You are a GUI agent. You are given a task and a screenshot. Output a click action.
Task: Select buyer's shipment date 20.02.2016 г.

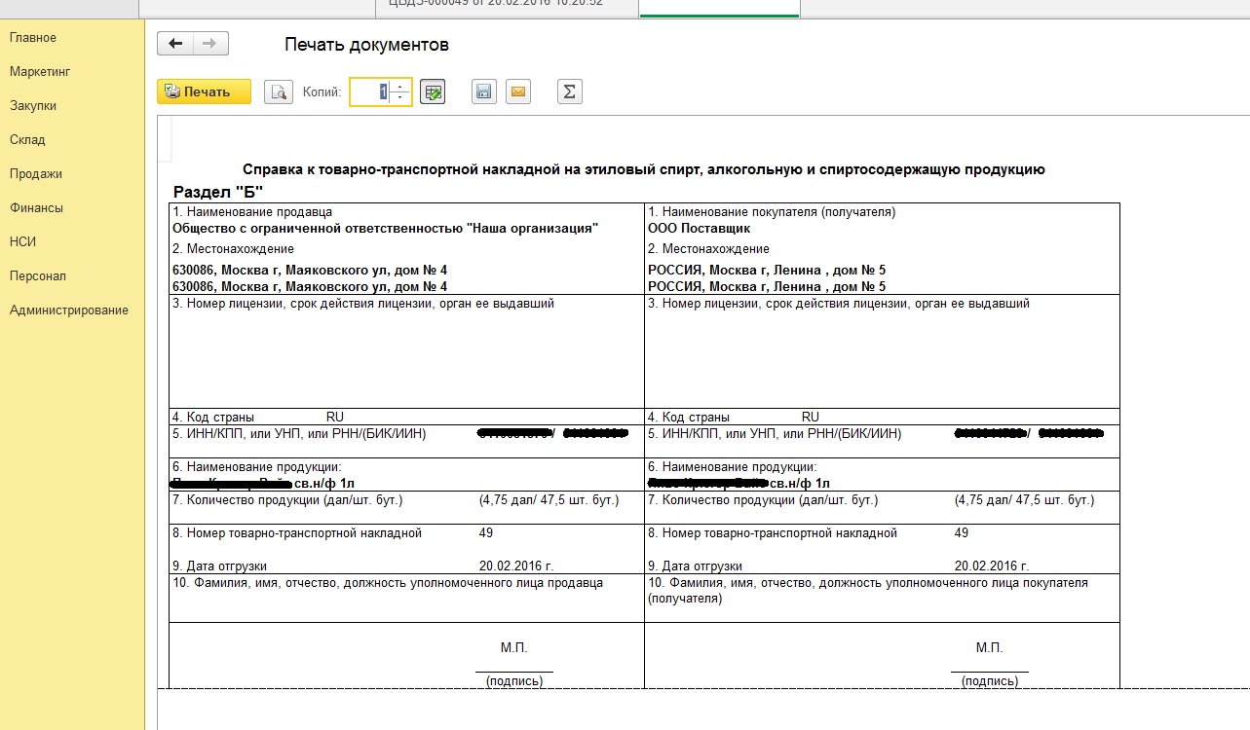[992, 566]
